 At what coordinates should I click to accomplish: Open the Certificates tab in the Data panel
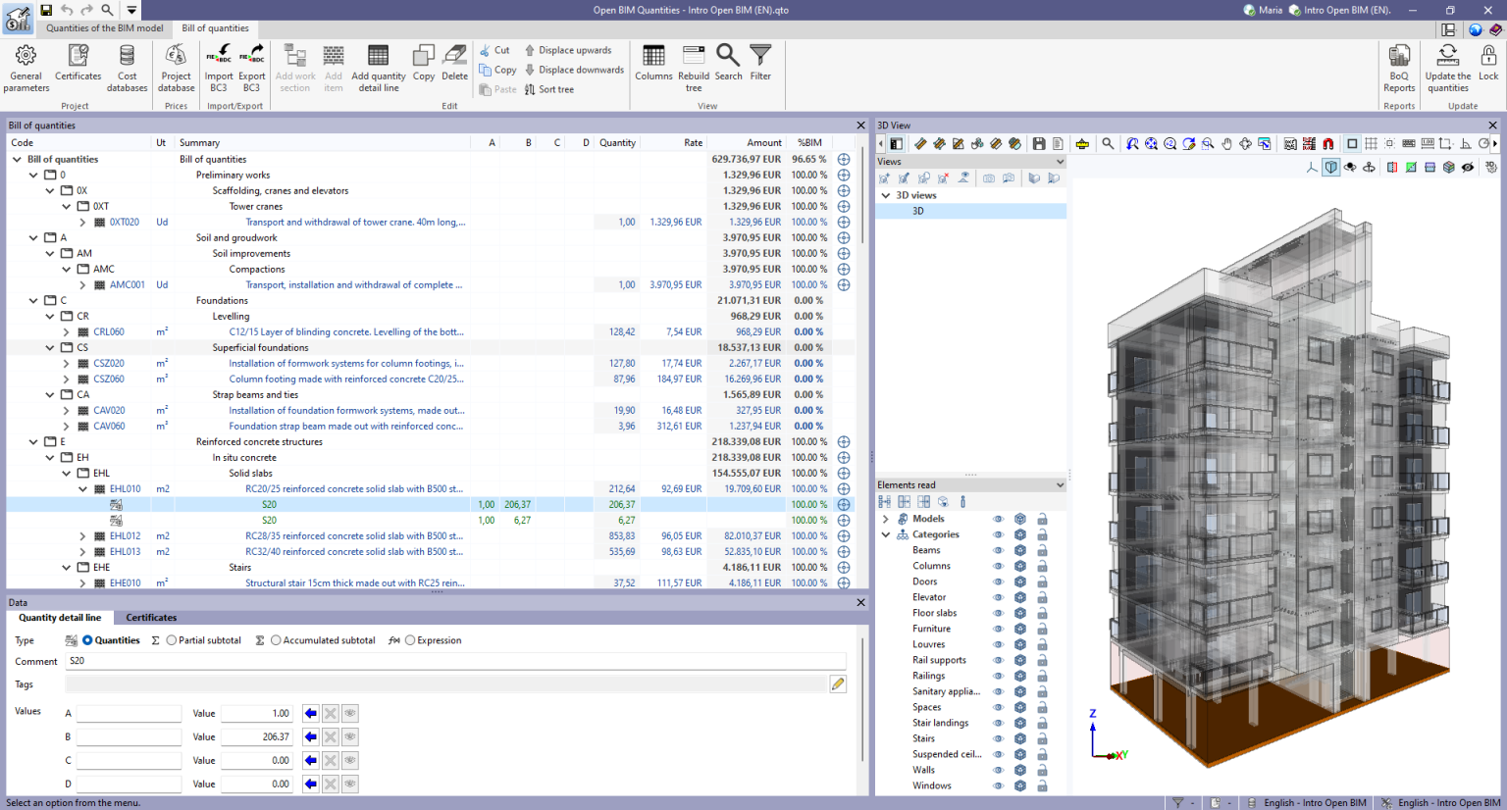click(151, 618)
